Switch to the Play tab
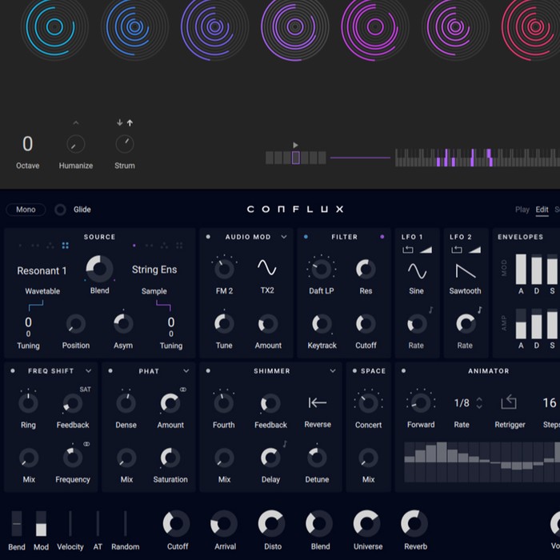Viewport: 560px width, 560px height. tap(522, 210)
